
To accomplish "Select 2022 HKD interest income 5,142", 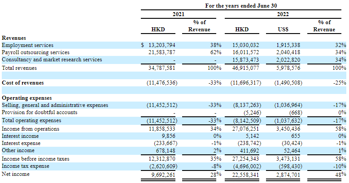I will click(x=253, y=136).
